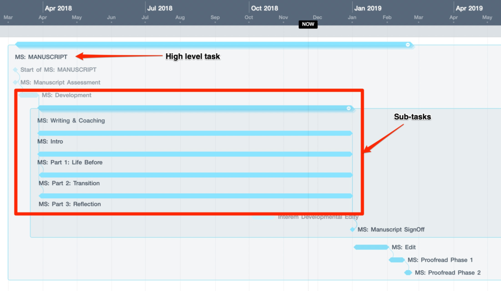Click the MS: MANUSCRIPT task label

click(x=41, y=57)
